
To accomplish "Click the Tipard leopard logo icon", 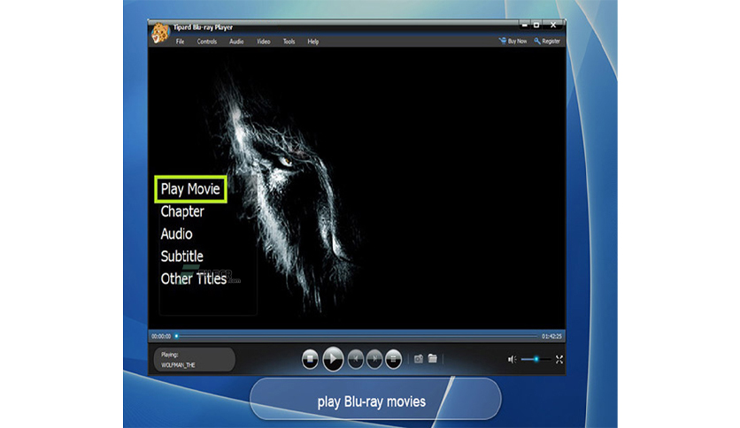I will coord(160,33).
